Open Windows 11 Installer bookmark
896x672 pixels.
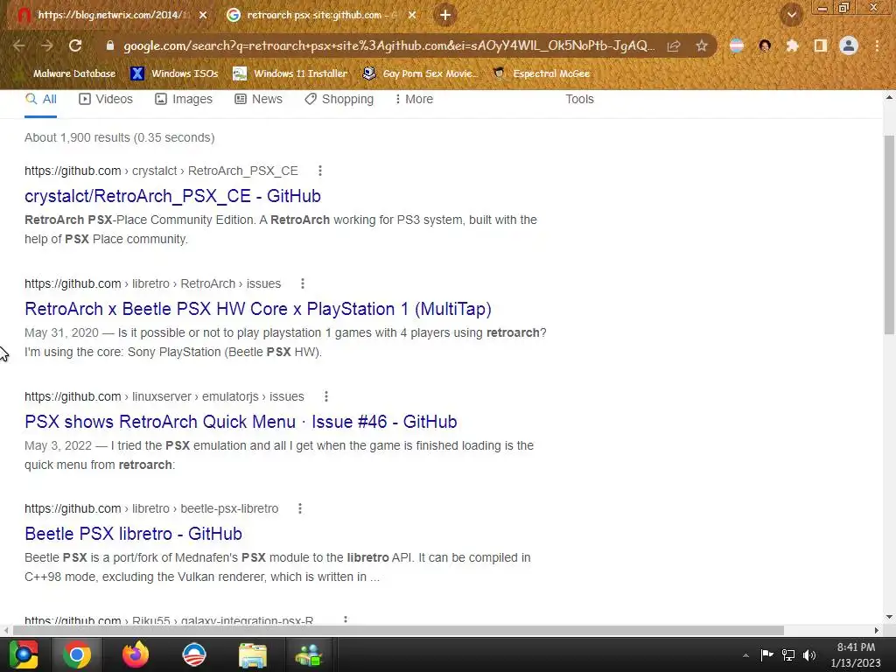[290, 73]
